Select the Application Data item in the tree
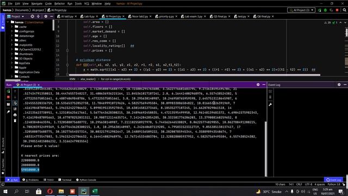 (x=29, y=72)
